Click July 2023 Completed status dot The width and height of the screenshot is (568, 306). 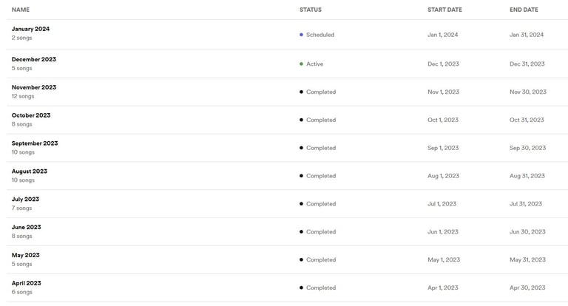coord(301,204)
